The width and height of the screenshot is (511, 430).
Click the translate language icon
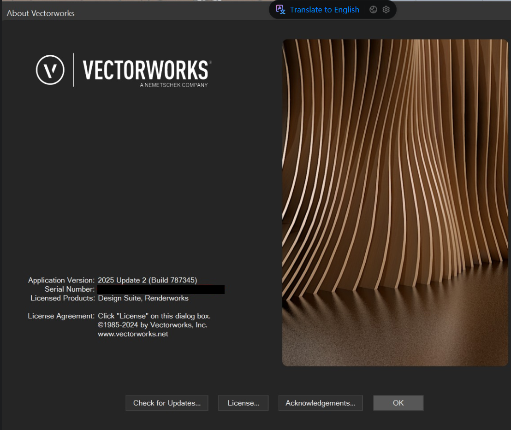280,10
